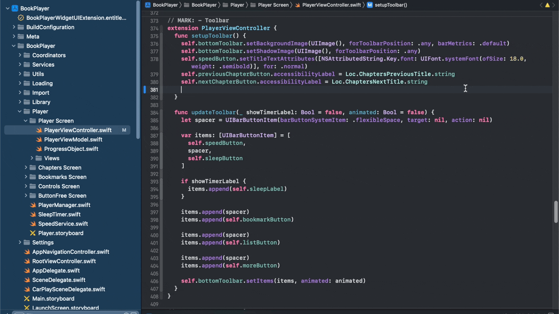Go to previous issue with left arrow

(541, 5)
